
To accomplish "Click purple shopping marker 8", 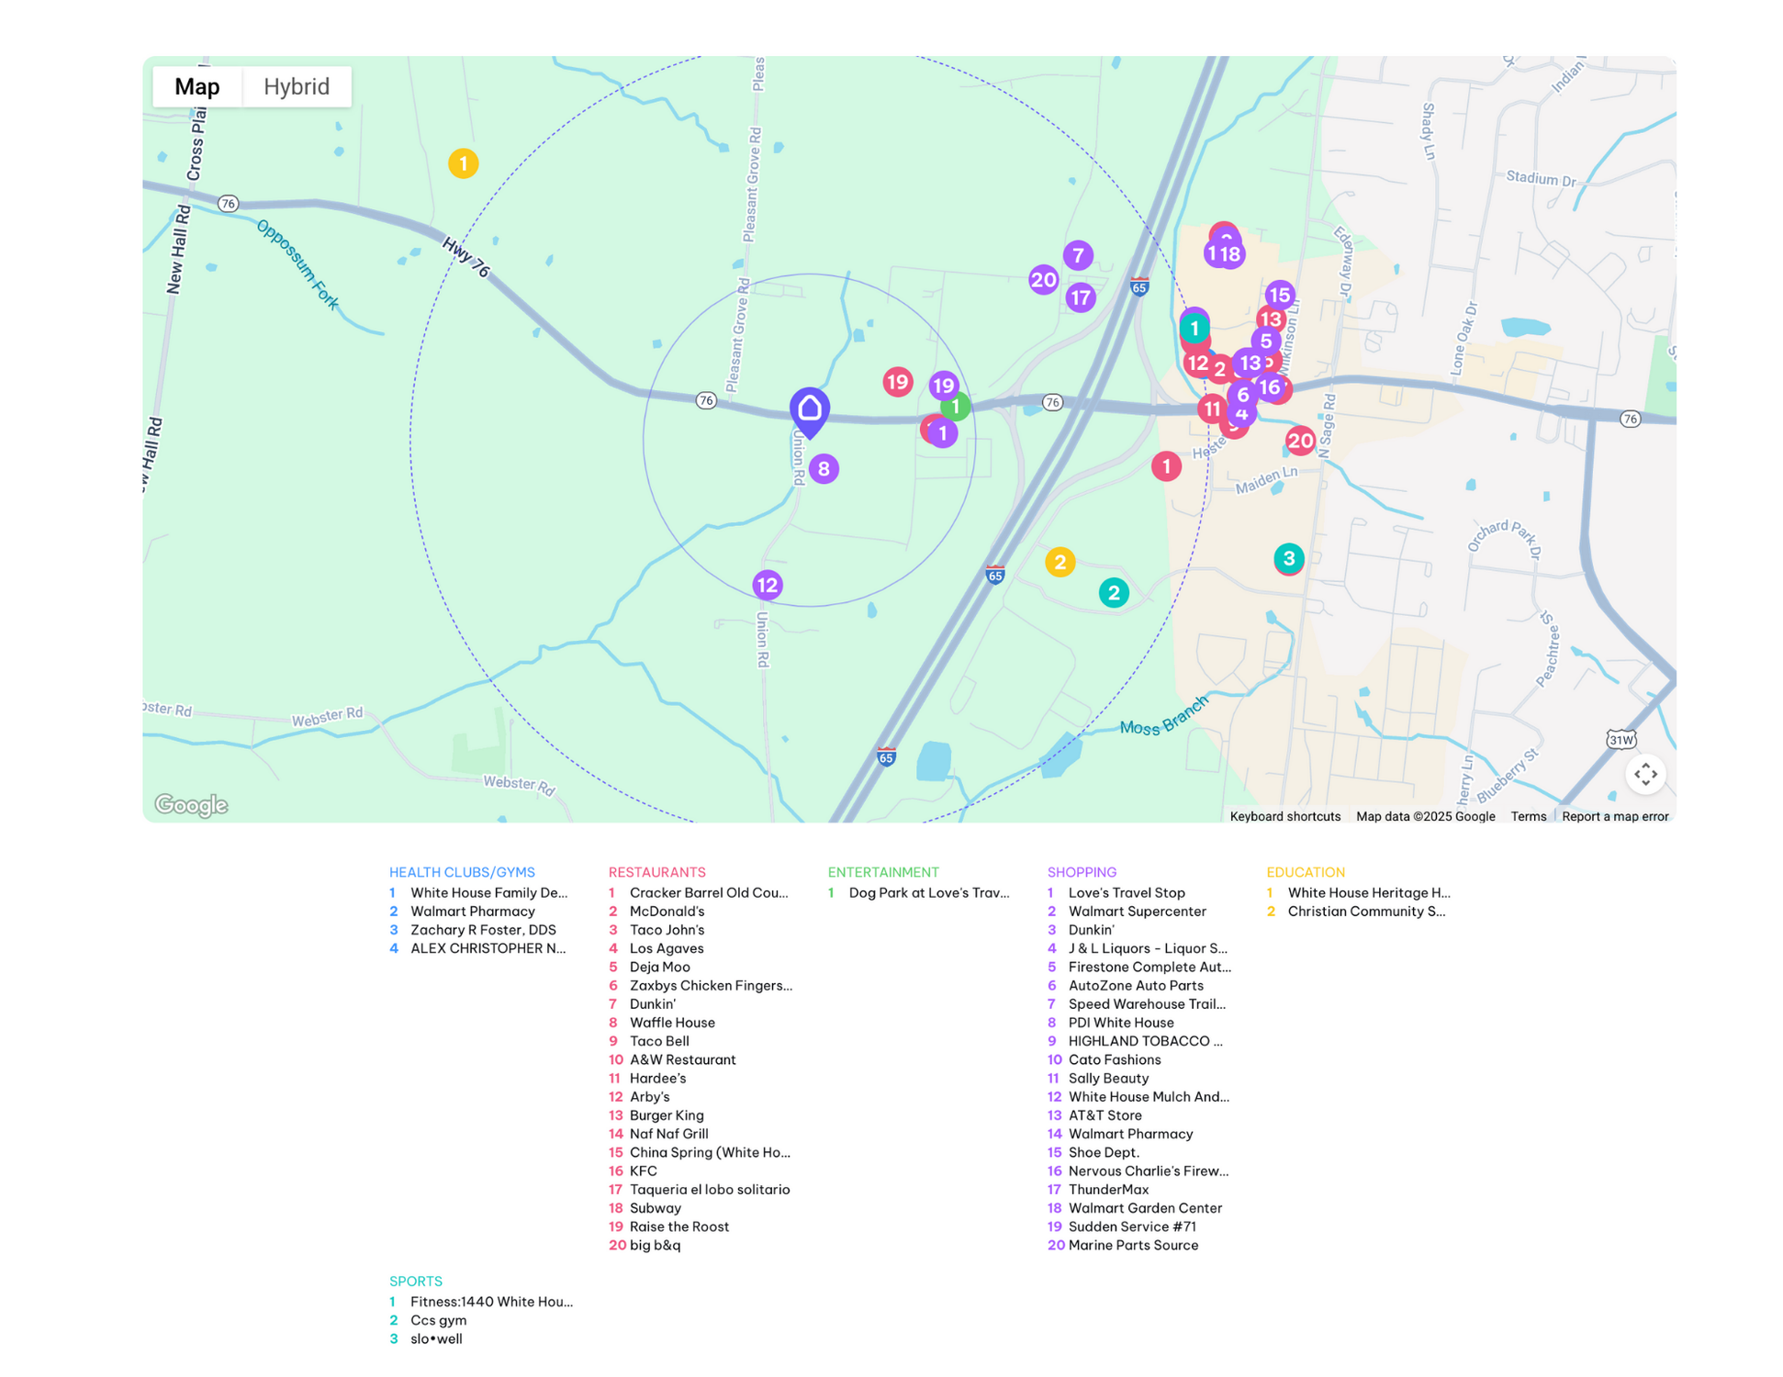I will (x=824, y=469).
